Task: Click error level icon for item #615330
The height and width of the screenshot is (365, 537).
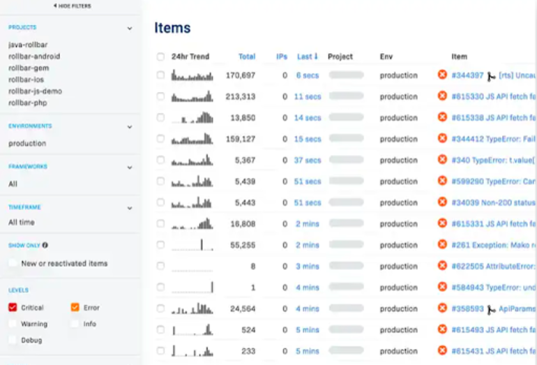Action: 442,96
